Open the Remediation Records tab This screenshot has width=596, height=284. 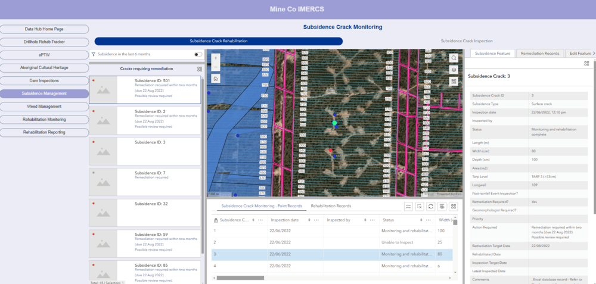540,54
